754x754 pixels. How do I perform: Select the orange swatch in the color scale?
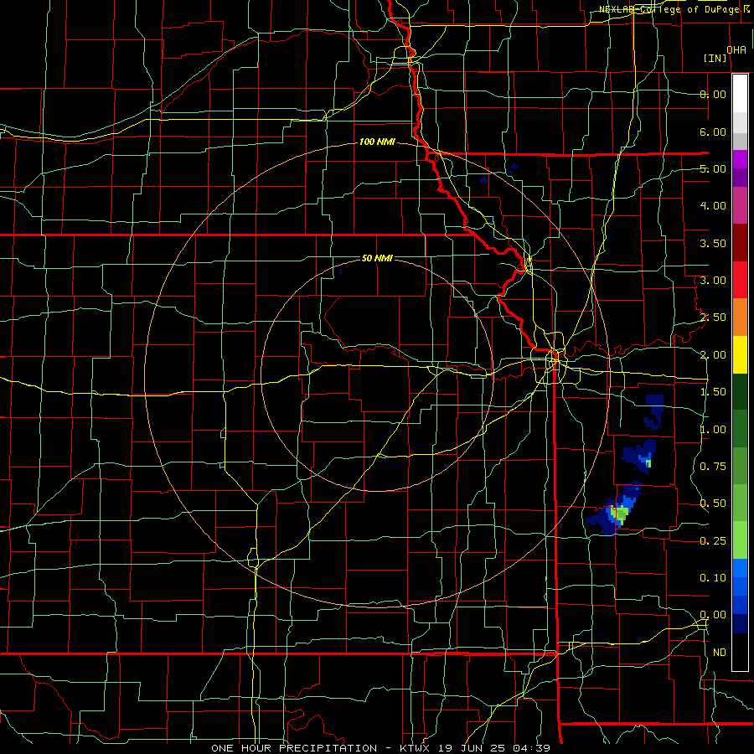[740, 318]
